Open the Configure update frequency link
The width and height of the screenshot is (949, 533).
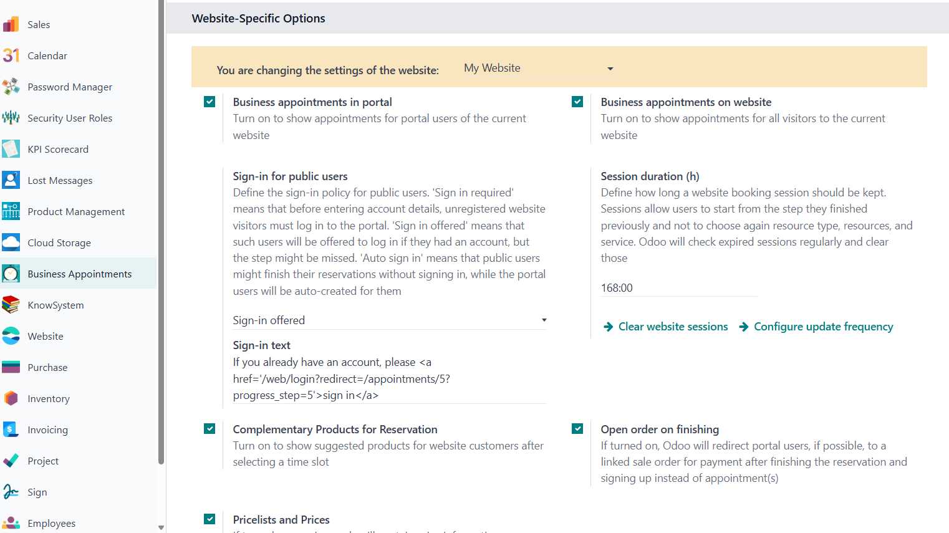pos(816,327)
